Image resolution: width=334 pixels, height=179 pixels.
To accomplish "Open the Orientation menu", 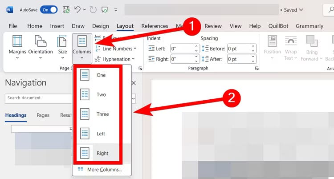I will [41, 47].
